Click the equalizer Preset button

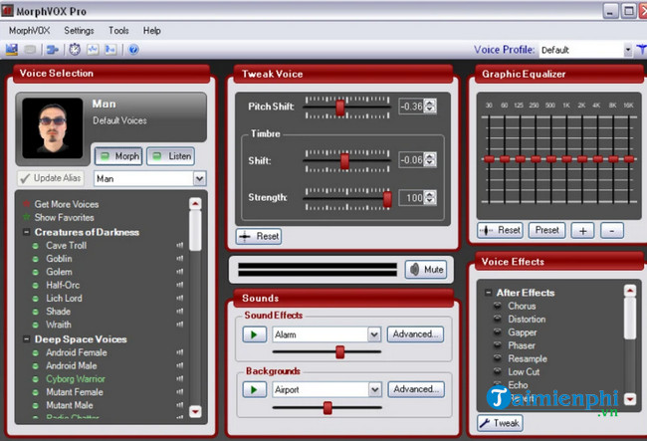coord(546,230)
